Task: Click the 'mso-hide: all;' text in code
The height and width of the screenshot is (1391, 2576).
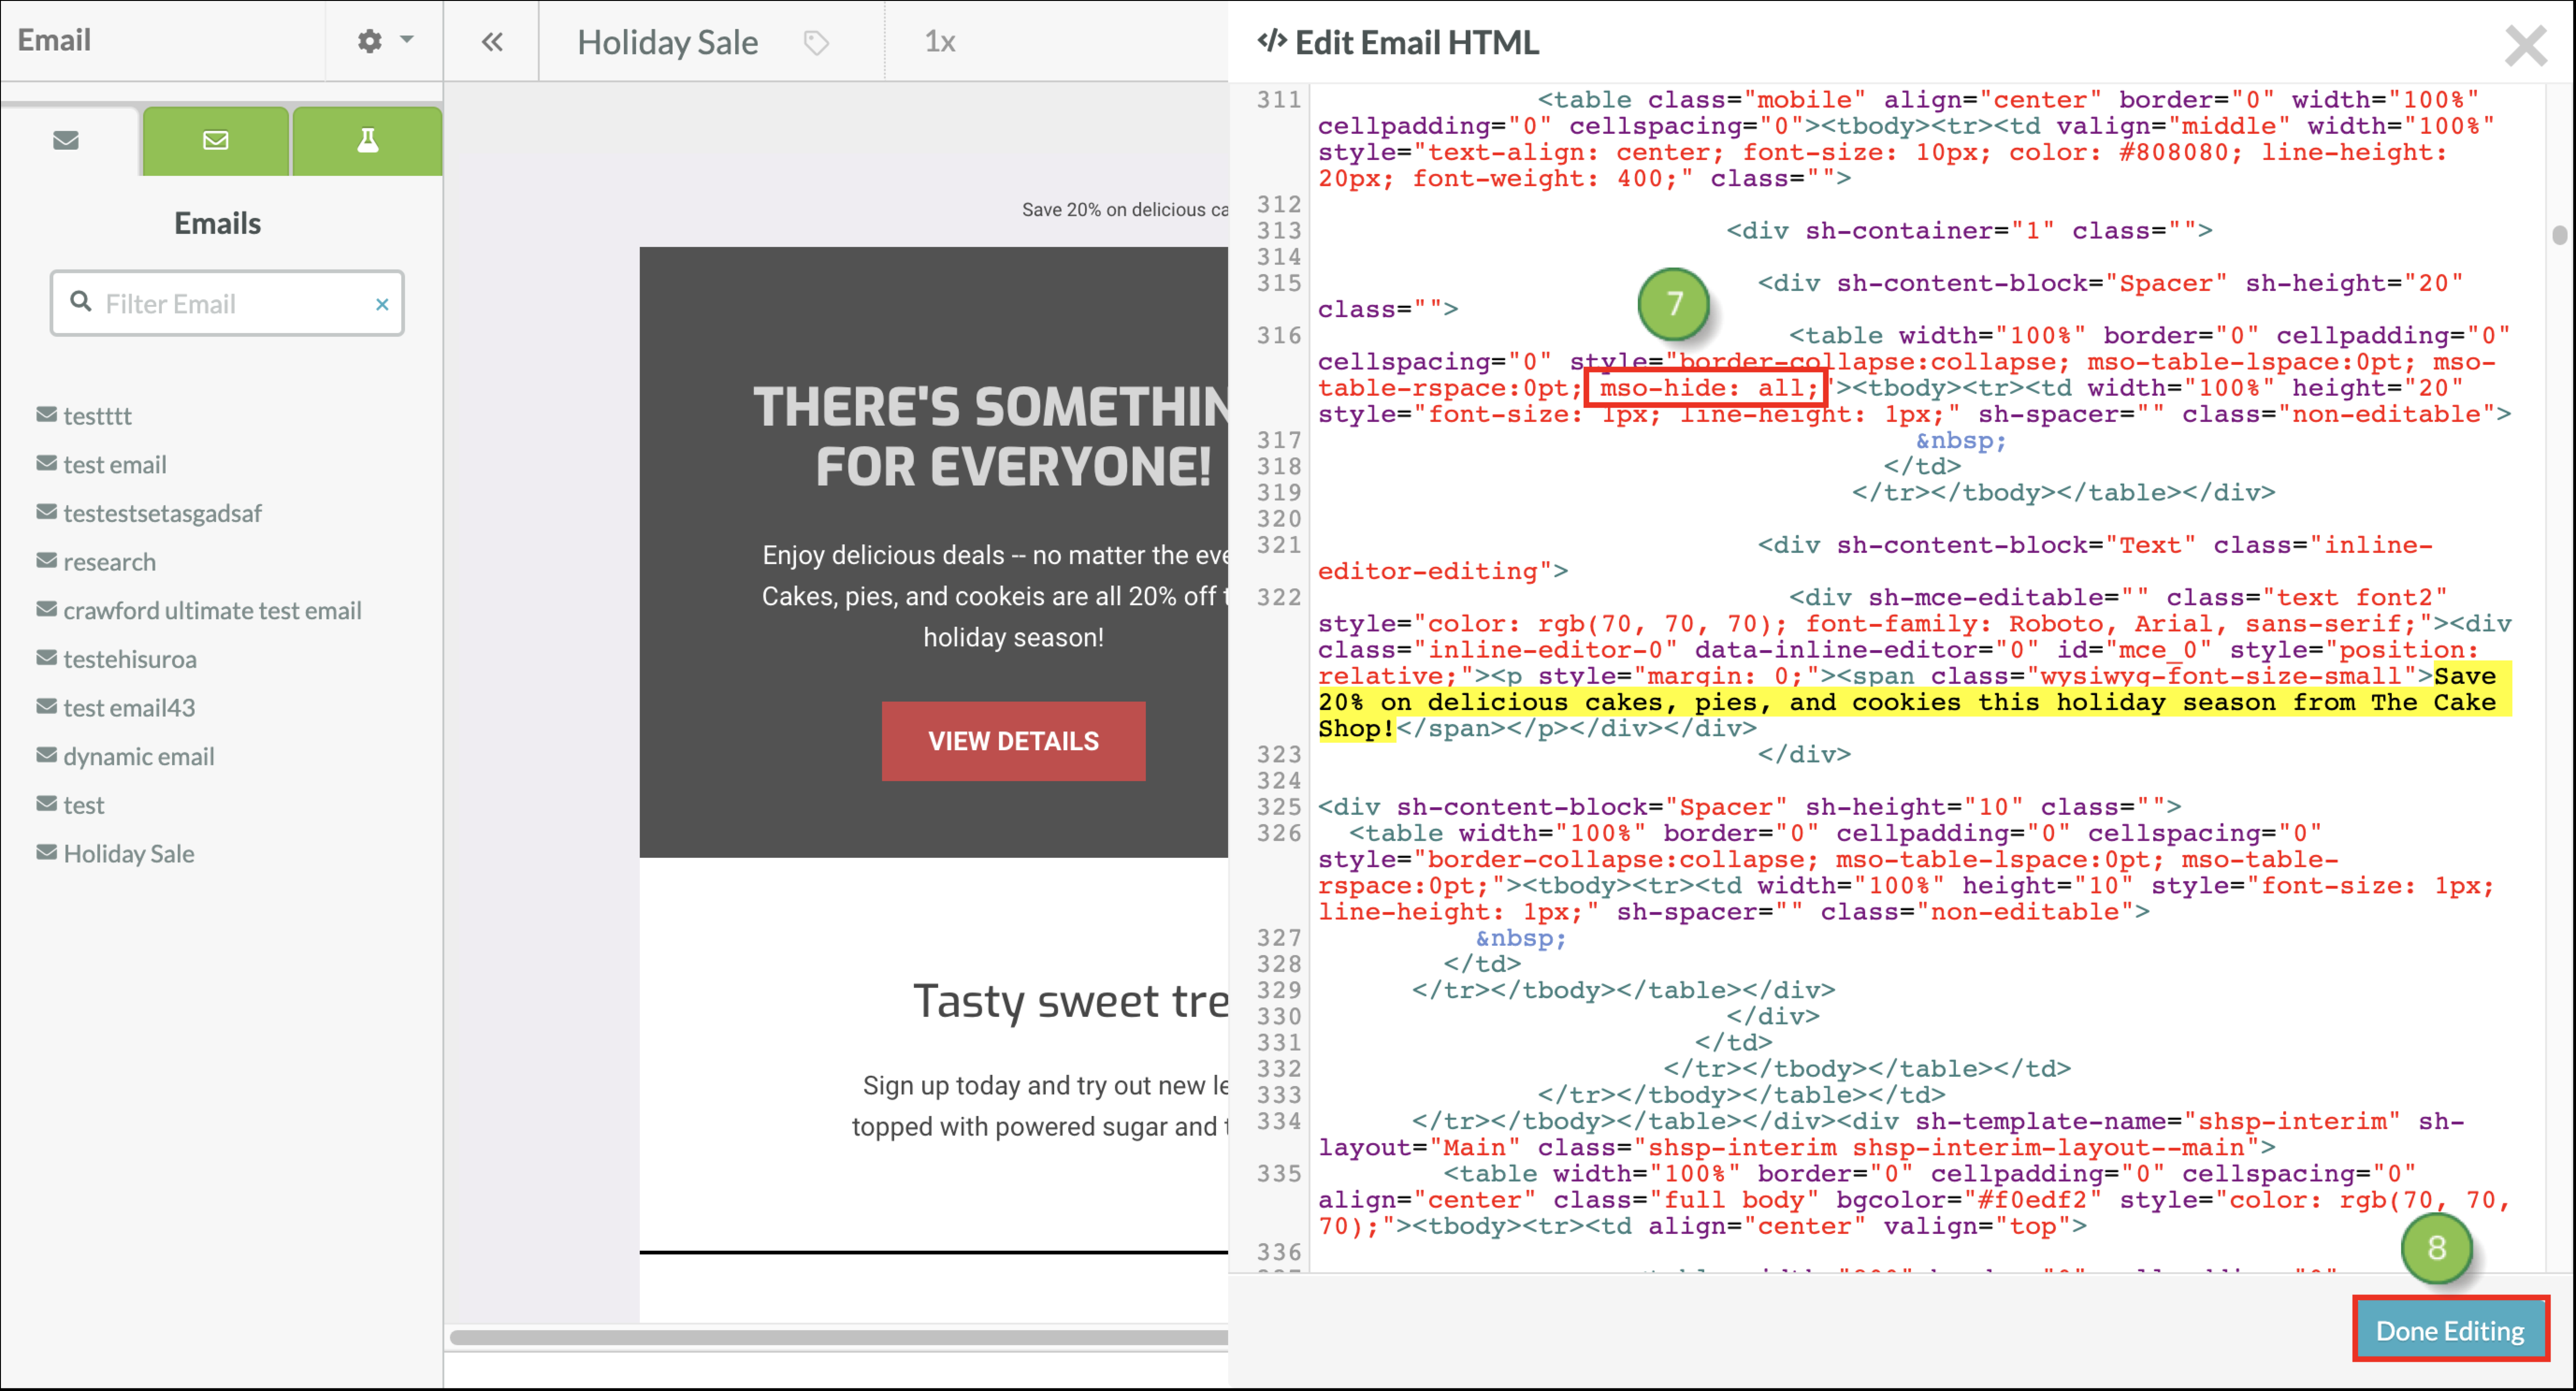Action: pos(1708,388)
